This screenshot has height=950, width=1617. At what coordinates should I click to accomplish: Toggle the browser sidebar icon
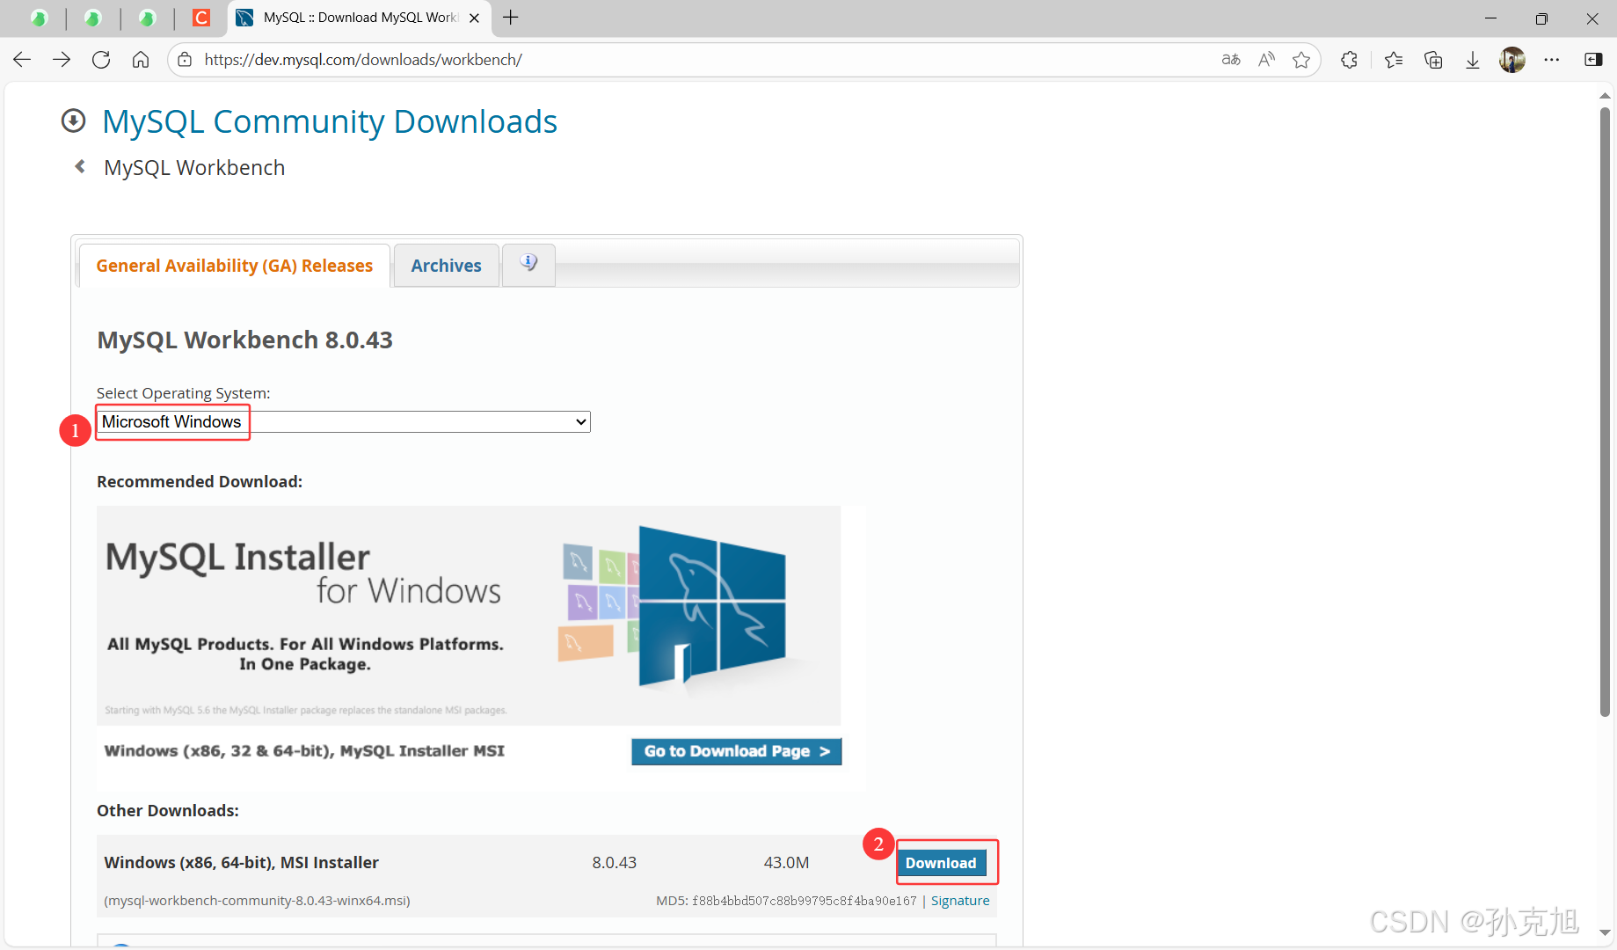pos(1593,60)
